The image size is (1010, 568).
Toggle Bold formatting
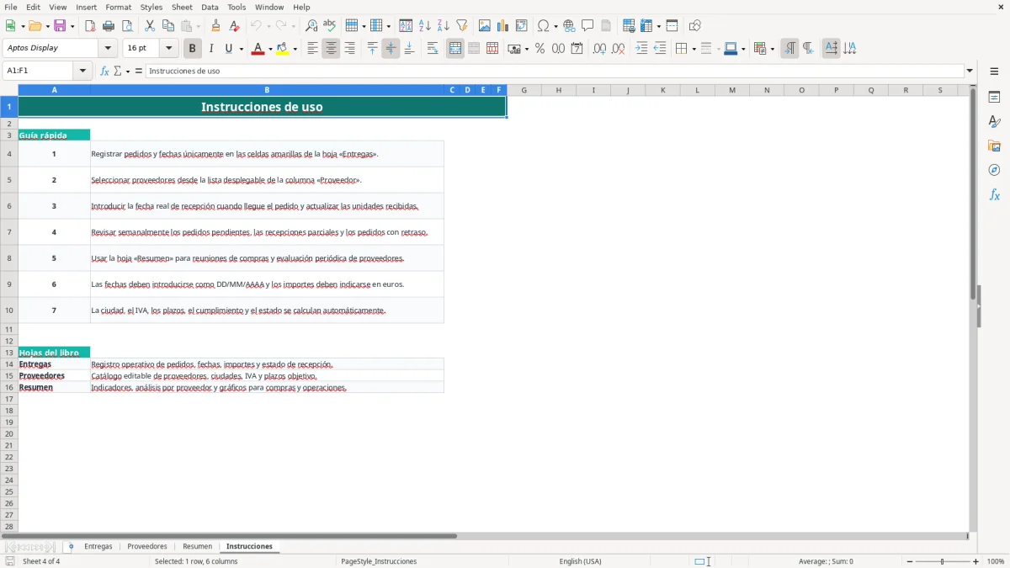[193, 49]
